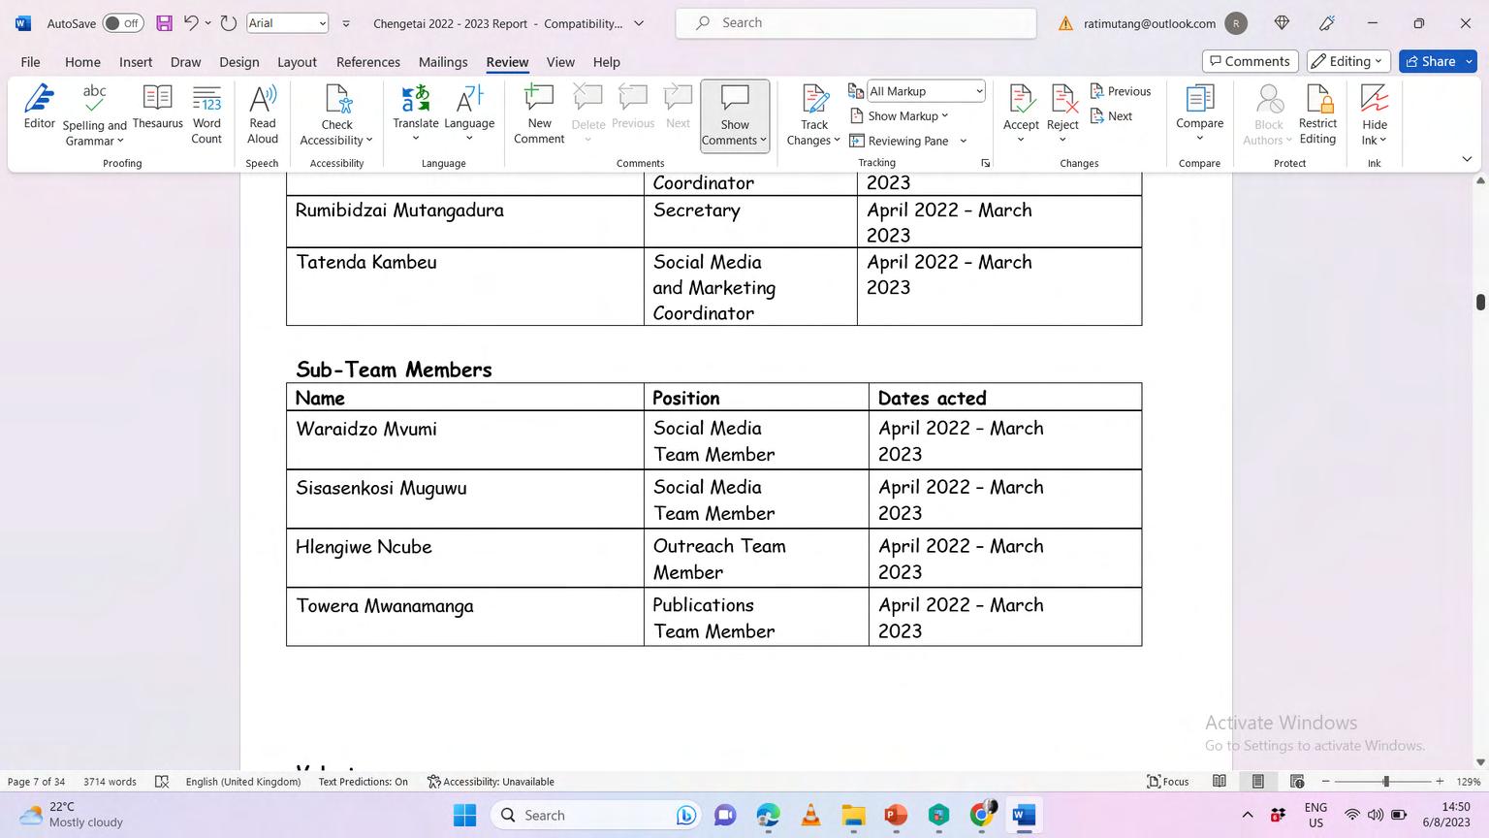The height and width of the screenshot is (838, 1489).
Task: Switch to the Home tab
Action: pos(82,62)
